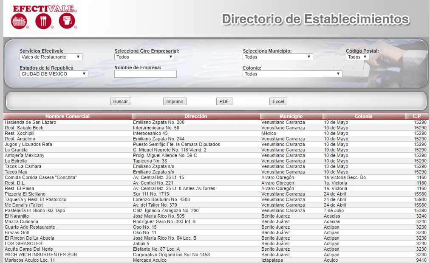The height and width of the screenshot is (263, 430).
Task: Click the grocery basket icon in the logo
Action: 19,21
